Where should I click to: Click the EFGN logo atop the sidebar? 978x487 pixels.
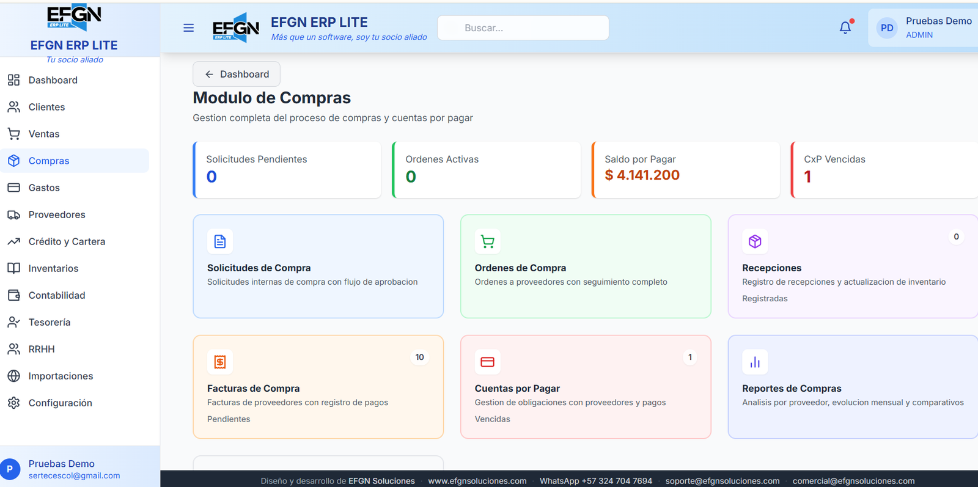(x=74, y=16)
